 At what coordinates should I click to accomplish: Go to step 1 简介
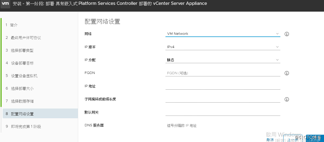14,25
